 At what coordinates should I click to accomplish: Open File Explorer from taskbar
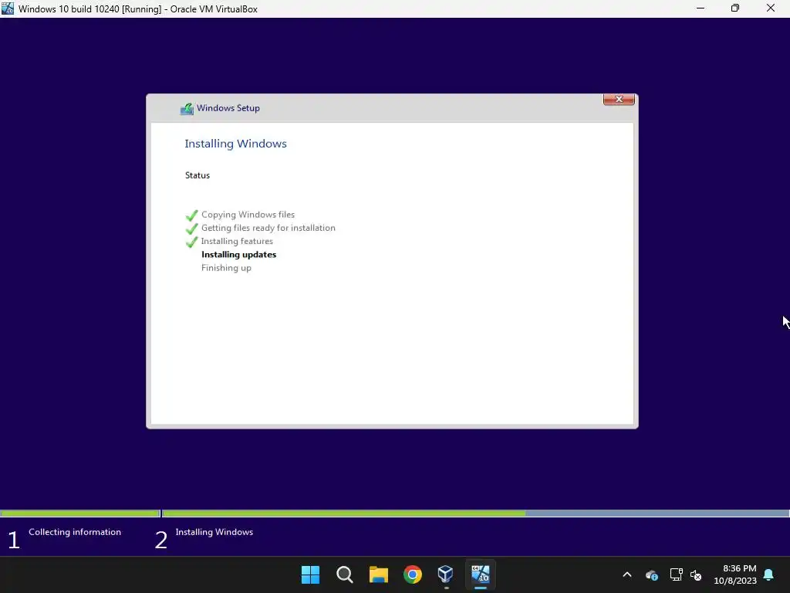[378, 574]
